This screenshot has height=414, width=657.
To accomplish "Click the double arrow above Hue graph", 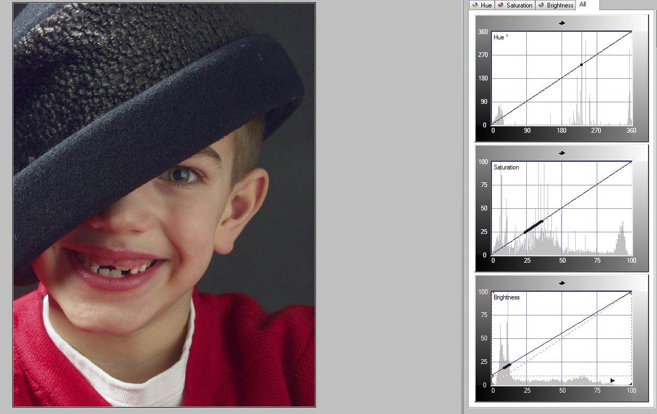I will tap(561, 23).
